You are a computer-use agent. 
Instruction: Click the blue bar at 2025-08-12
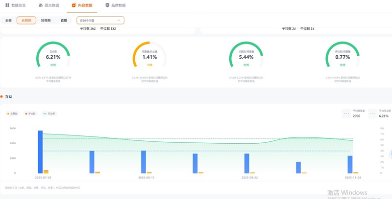(144, 162)
